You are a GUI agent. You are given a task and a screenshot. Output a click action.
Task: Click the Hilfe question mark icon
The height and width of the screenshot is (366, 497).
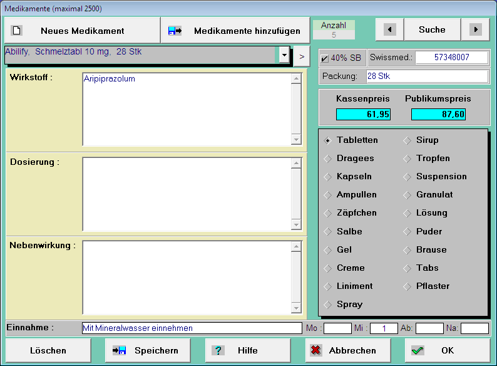[218, 350]
